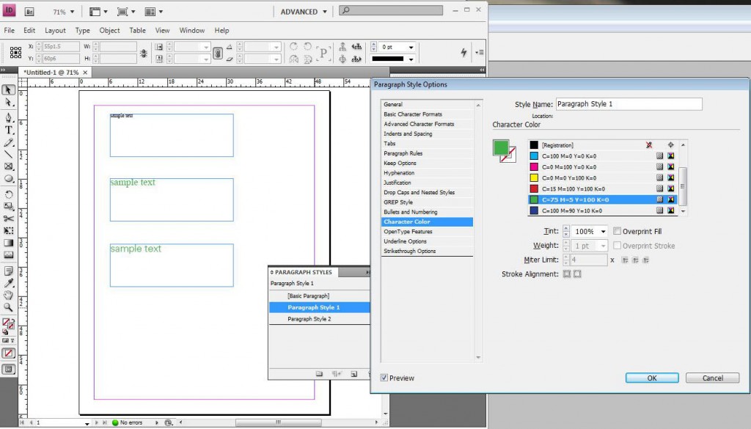Toggle the constrain proportions chain link
This screenshot has height=429, width=751.
(x=217, y=53)
